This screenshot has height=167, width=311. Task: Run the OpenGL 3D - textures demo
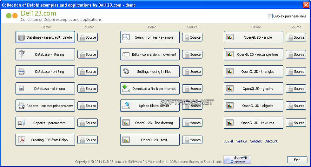(254, 123)
